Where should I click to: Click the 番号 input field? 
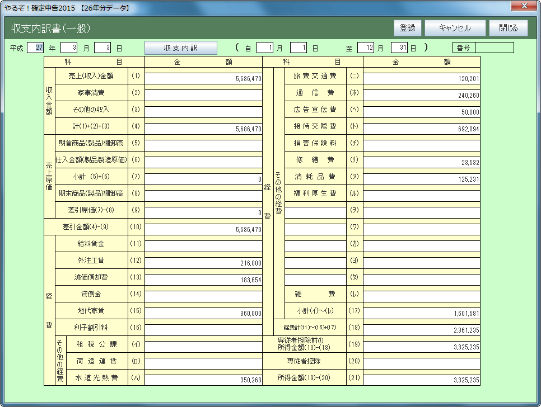(x=495, y=48)
